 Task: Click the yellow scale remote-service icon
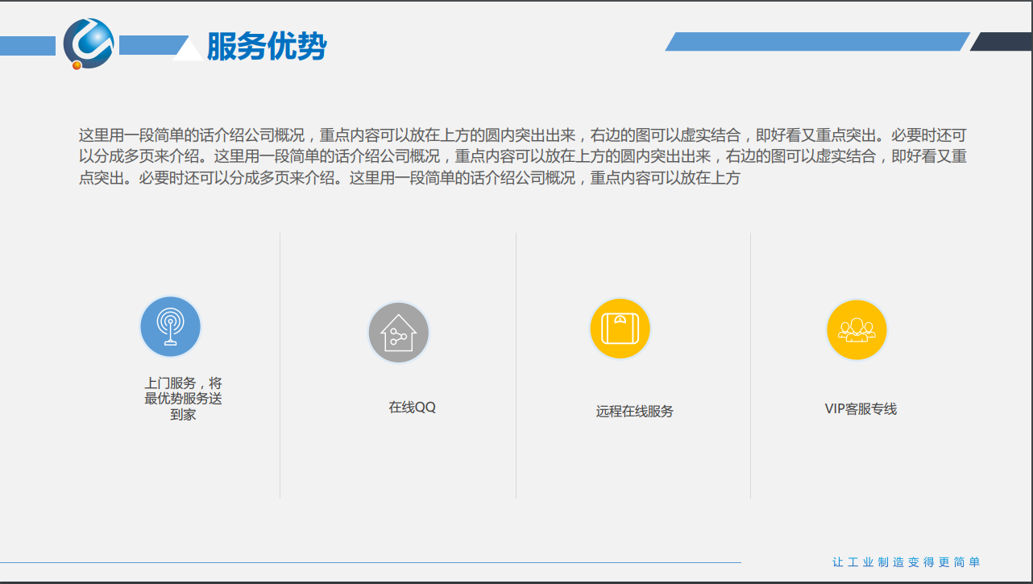pos(620,328)
